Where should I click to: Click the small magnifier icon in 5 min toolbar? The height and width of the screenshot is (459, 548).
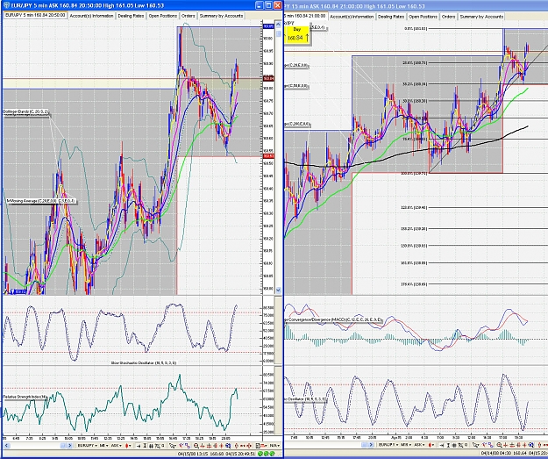(163, 446)
